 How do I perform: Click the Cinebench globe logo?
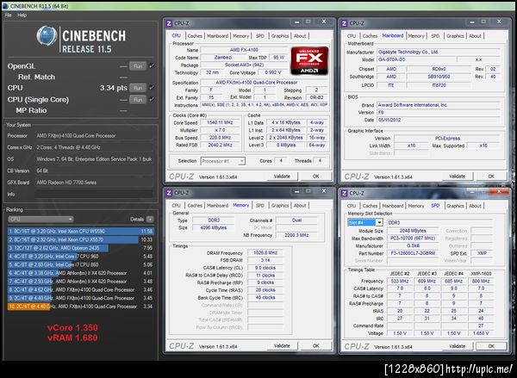point(47,35)
